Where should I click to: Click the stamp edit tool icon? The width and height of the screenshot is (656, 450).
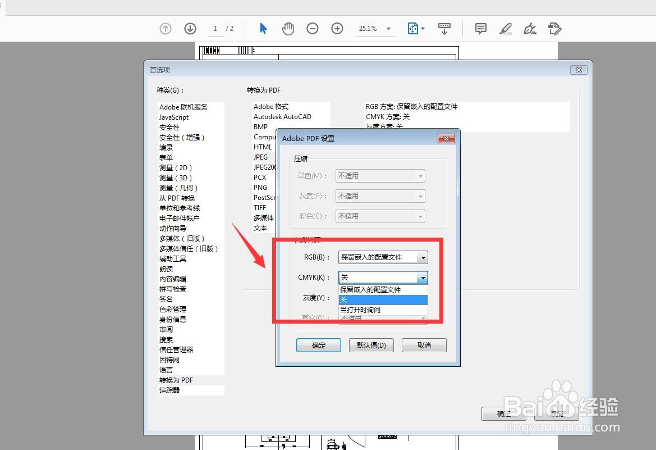click(555, 29)
